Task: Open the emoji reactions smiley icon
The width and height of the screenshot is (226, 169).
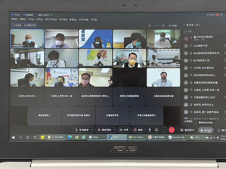Action: tap(156, 130)
